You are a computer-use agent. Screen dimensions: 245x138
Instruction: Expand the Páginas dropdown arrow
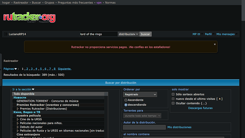click(16, 69)
